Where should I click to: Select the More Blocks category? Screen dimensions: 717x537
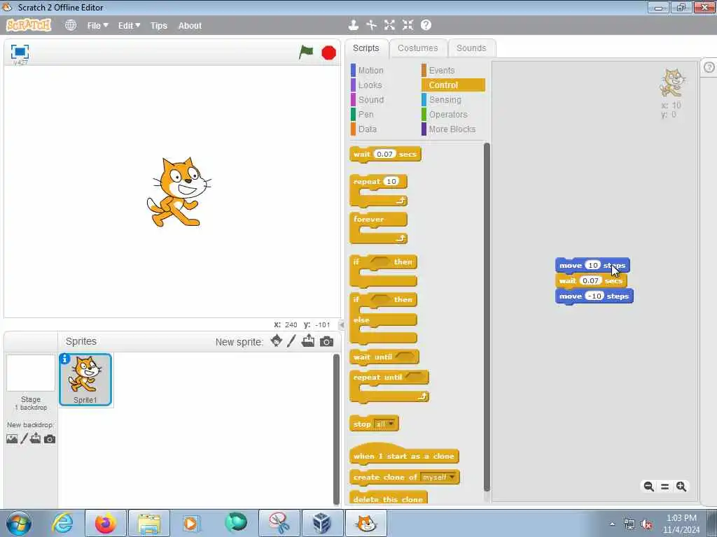coord(453,129)
